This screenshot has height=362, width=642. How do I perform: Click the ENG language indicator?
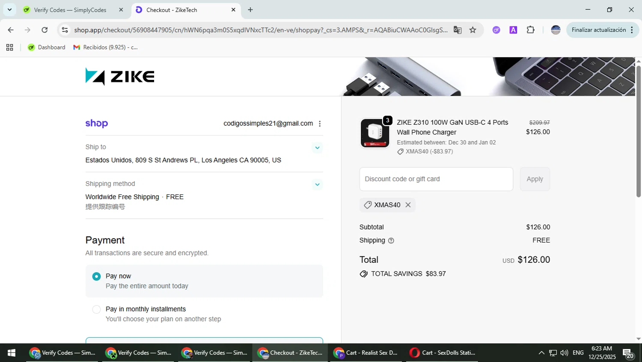click(x=578, y=353)
